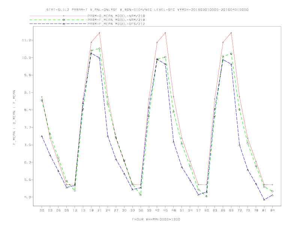The image size is (297, 229).
Task: Click red plus data point at hour 21 peak
Action: coord(99,33)
